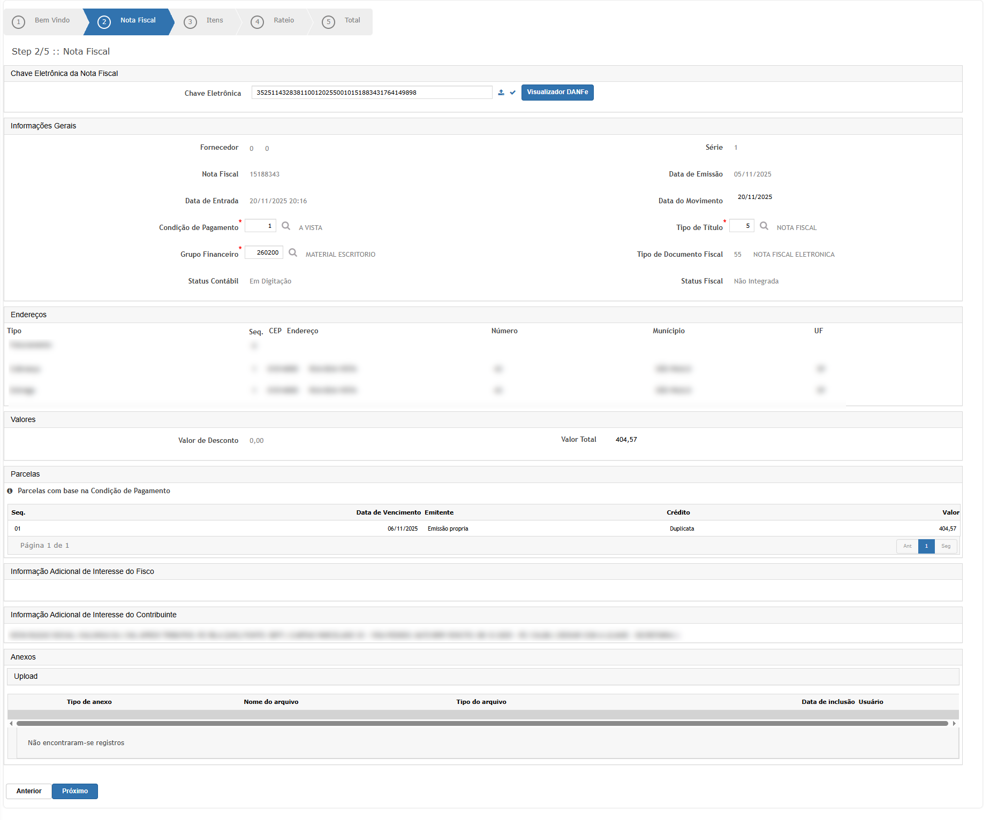Image resolution: width=990 pixels, height=820 pixels.
Task: Click the right arrow of attachments scrollbar
Action: coord(954,724)
